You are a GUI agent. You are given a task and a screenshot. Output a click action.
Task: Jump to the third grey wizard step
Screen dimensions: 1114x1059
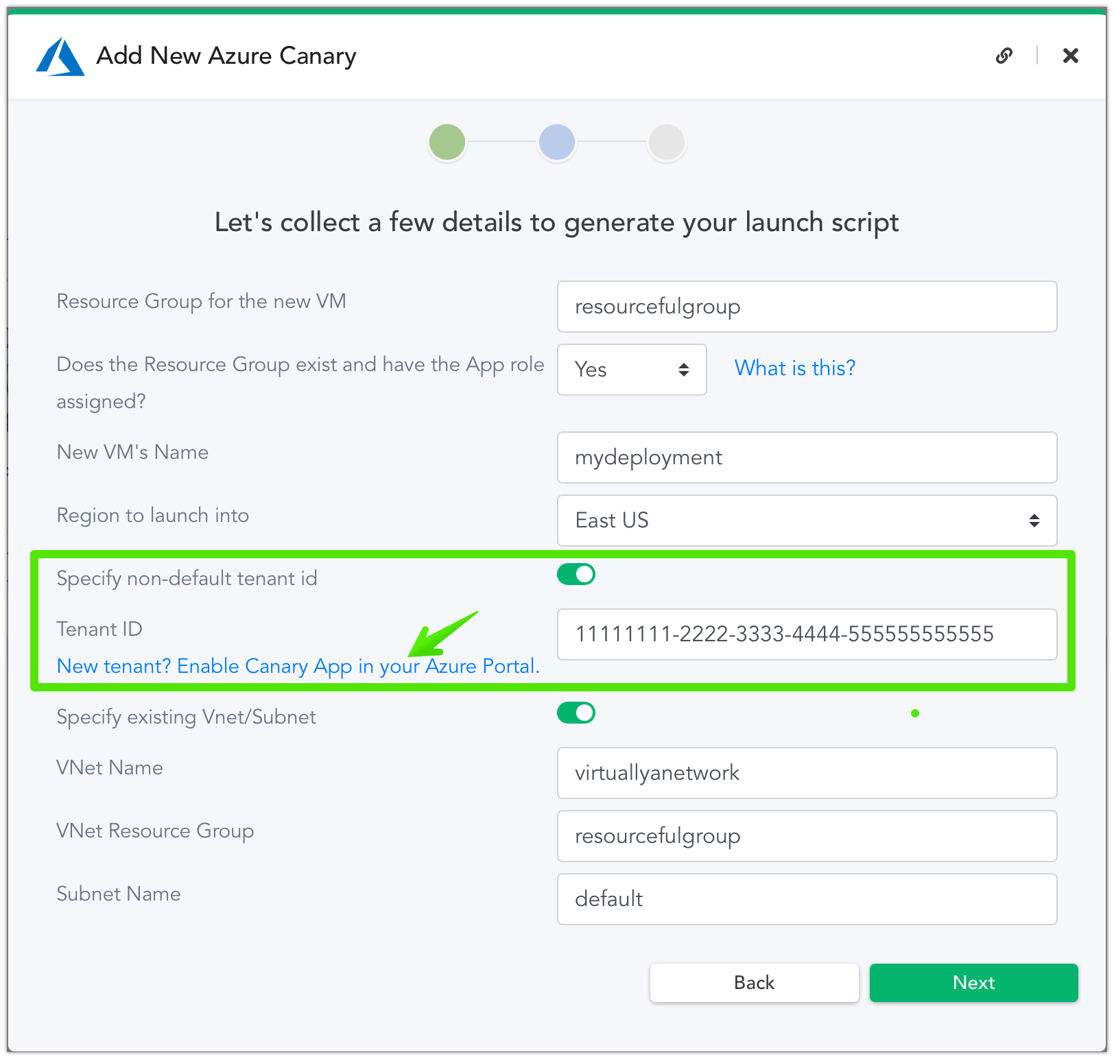click(667, 142)
